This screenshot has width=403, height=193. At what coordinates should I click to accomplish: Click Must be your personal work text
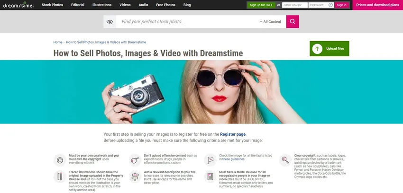point(94,159)
